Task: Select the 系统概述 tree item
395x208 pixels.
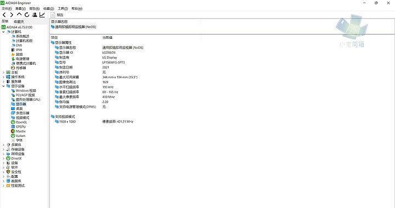Action: [x=22, y=36]
